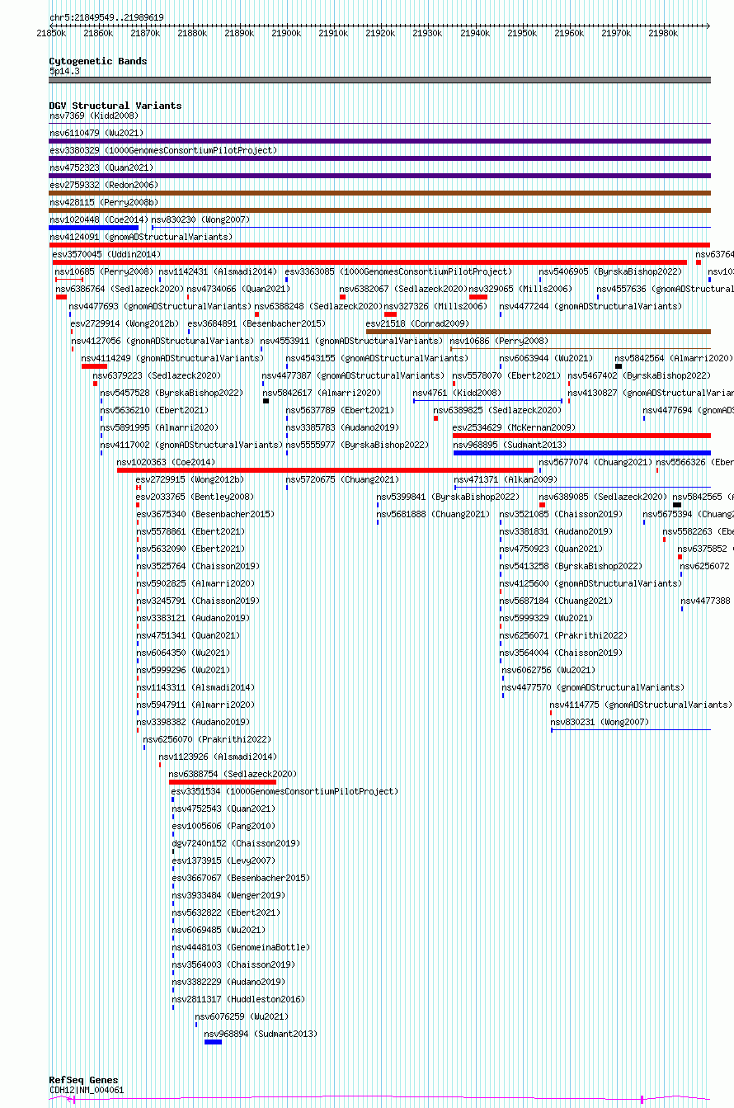Click the black square under nsv5842617 (Almarri2020)

click(266, 401)
